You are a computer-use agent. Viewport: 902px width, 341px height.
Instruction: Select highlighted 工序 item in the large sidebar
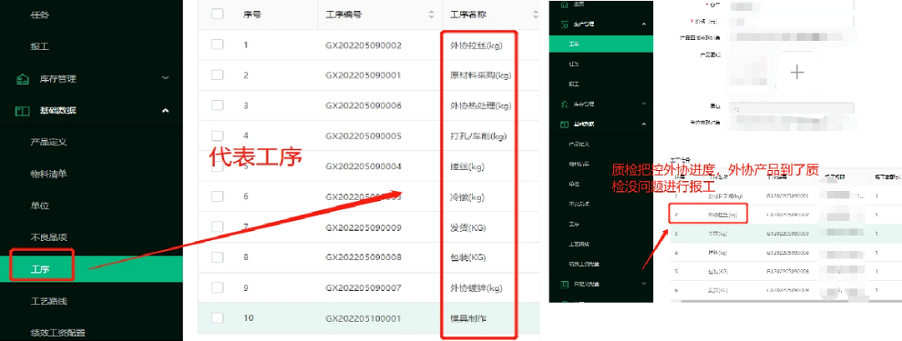(91, 269)
